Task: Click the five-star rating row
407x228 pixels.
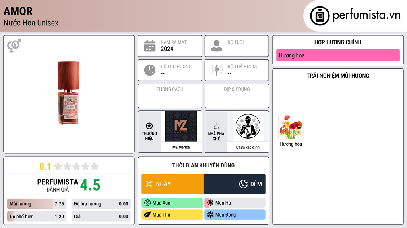Action: [76, 166]
